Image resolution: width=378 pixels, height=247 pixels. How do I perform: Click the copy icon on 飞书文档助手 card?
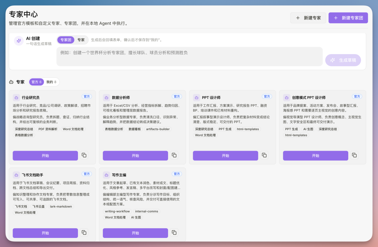tap(84, 233)
